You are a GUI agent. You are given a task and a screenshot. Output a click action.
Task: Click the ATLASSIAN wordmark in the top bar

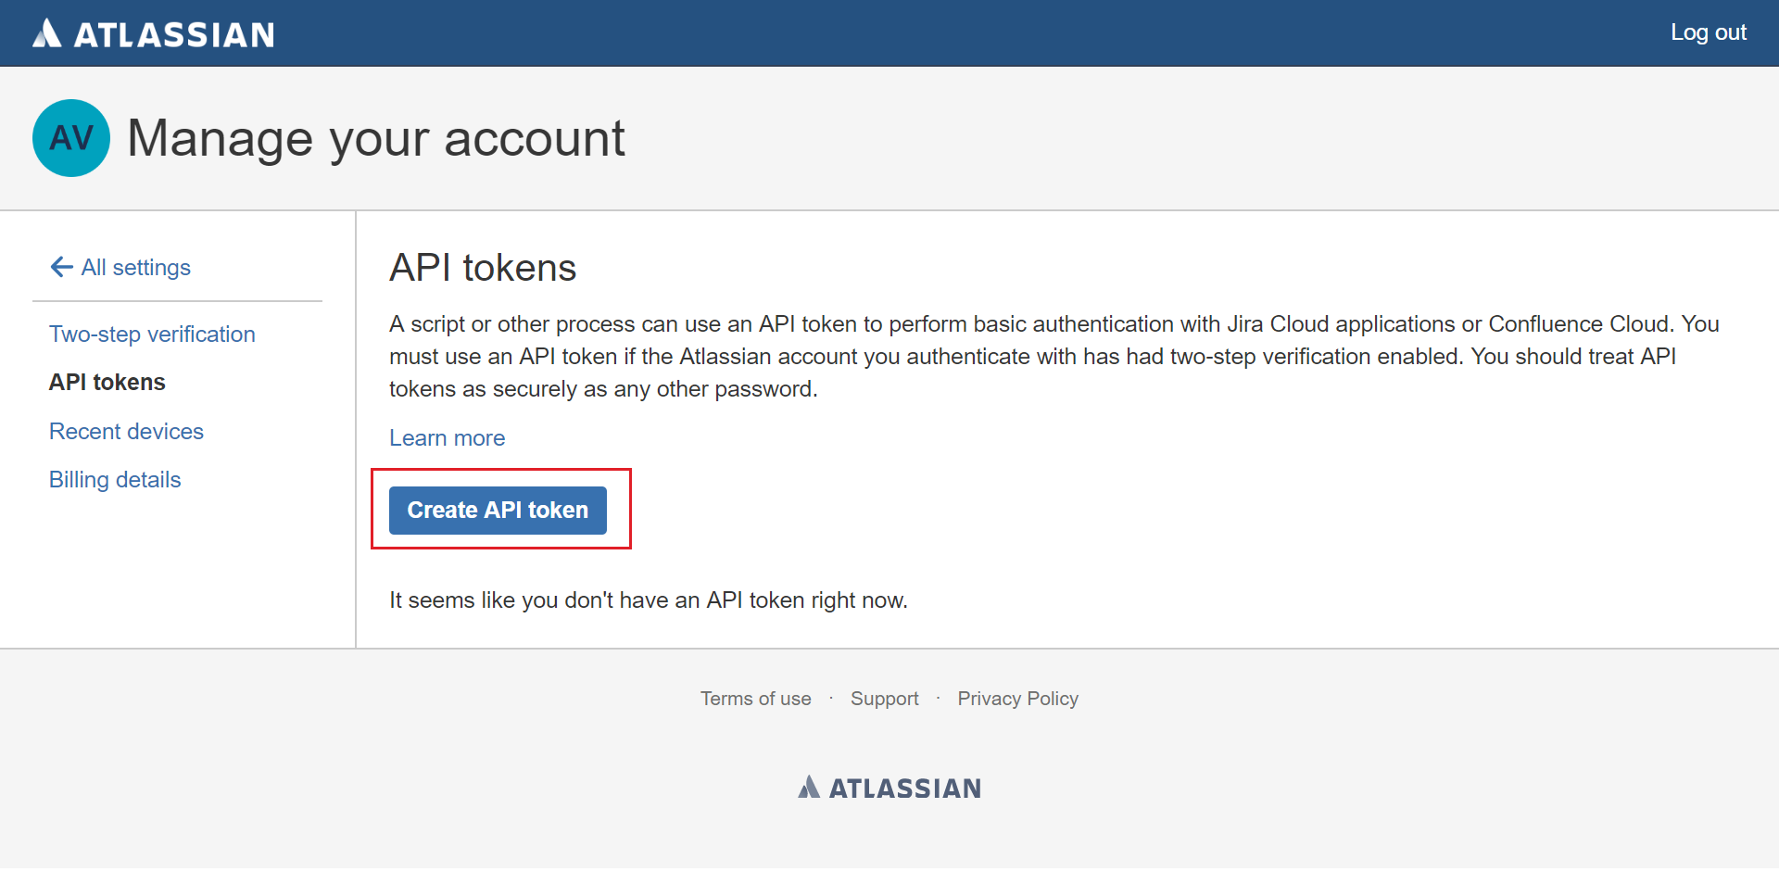pyautogui.click(x=174, y=35)
